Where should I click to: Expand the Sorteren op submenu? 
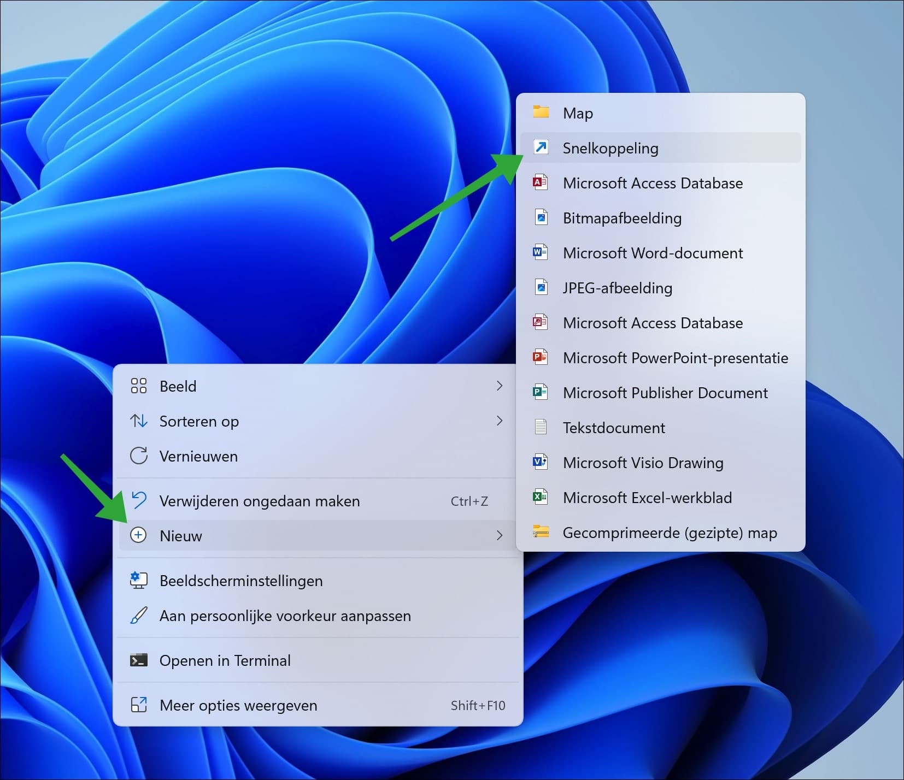500,421
